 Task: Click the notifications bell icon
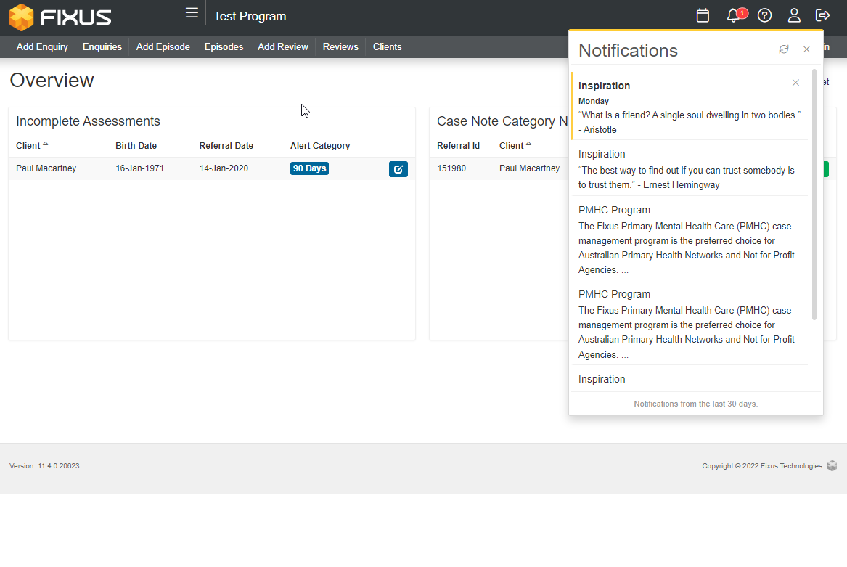tap(733, 15)
